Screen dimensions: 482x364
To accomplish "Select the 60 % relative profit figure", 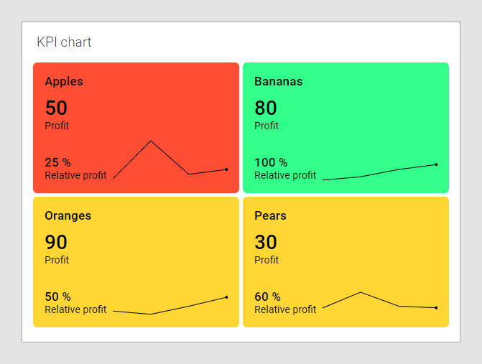I will pyautogui.click(x=267, y=297).
